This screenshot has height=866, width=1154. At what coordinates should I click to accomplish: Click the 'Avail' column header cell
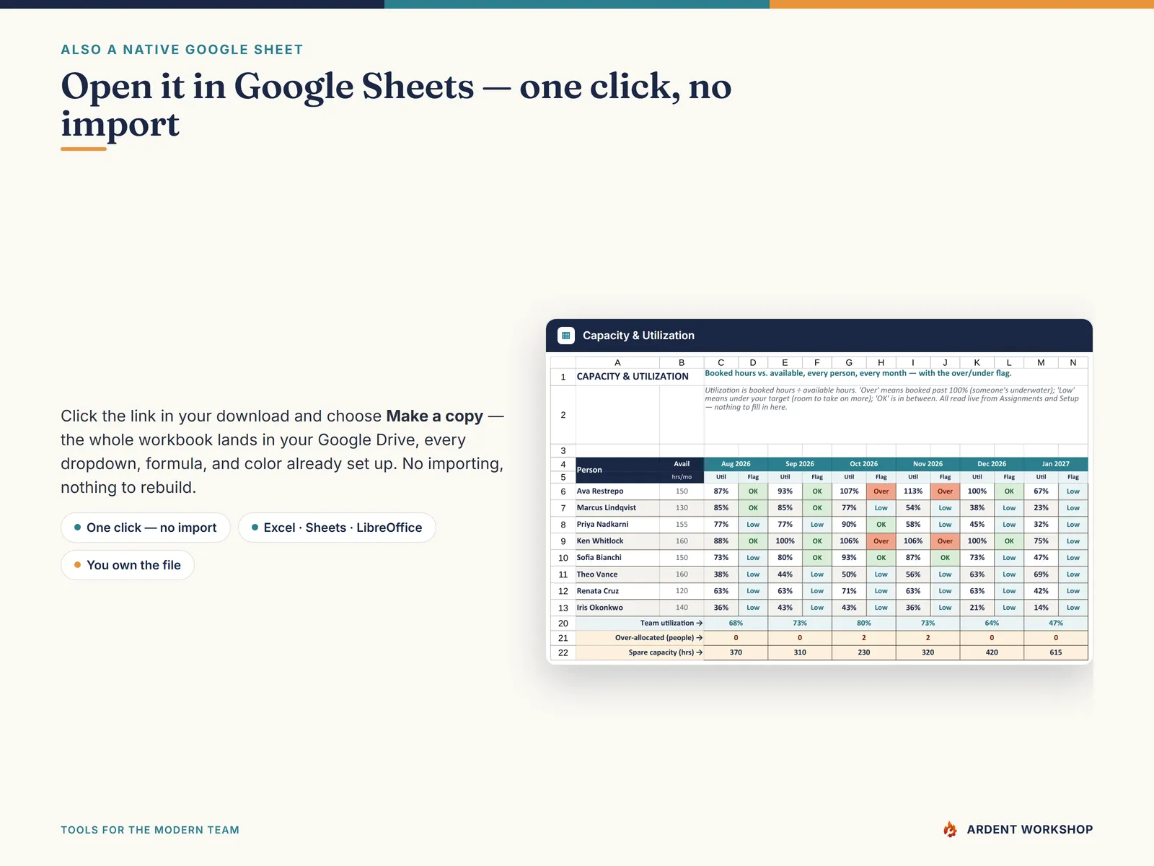pos(682,464)
